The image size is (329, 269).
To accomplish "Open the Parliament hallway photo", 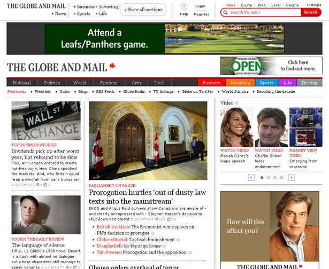I will (148, 141).
